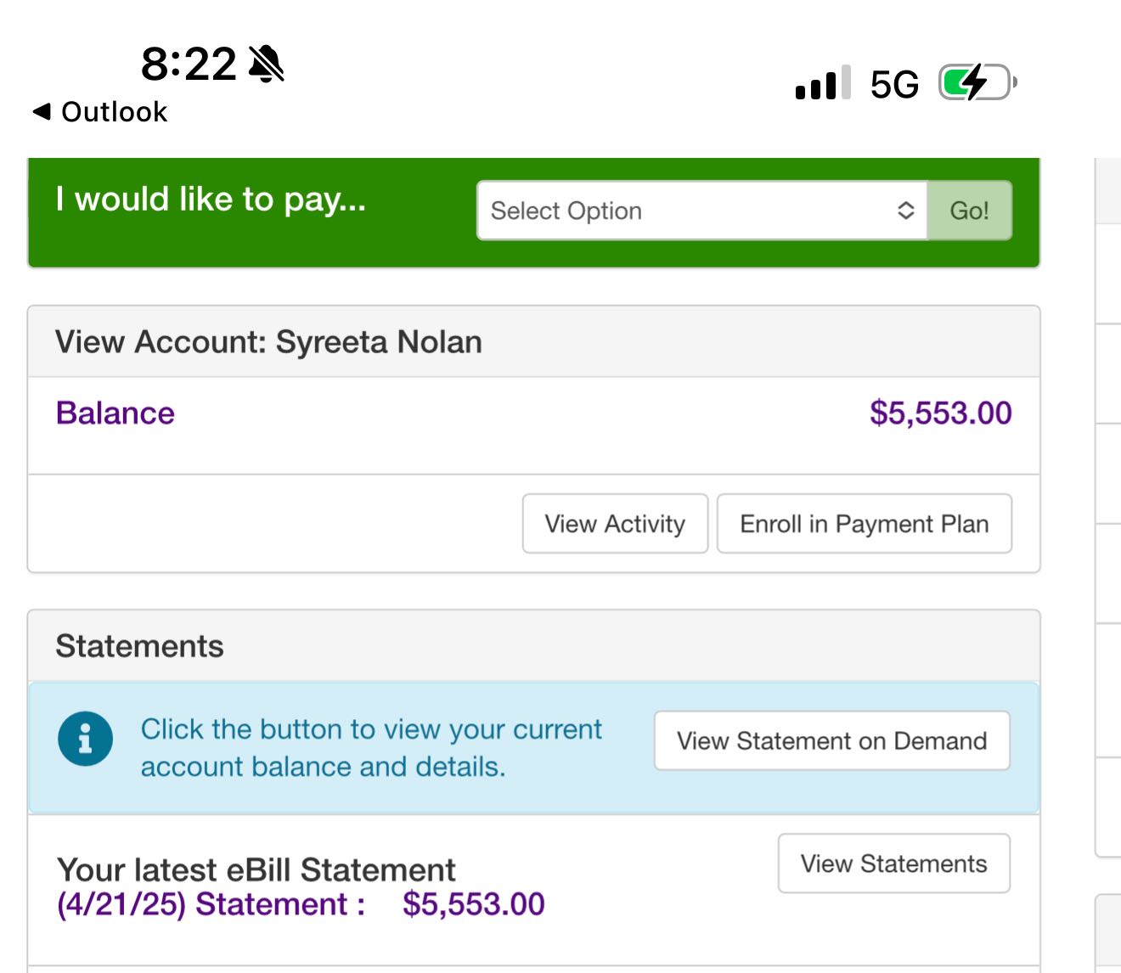This screenshot has width=1121, height=973.
Task: Open View Activity for the account
Action: click(615, 524)
